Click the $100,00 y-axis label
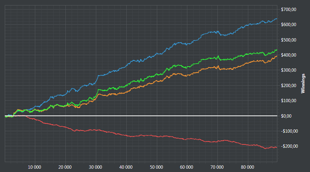 point(288,101)
